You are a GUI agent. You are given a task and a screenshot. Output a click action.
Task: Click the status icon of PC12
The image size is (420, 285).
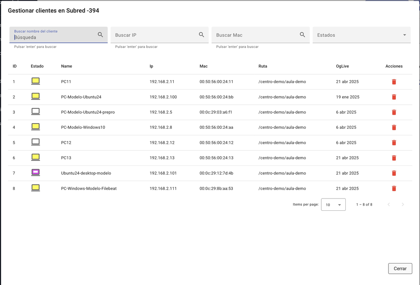point(36,142)
